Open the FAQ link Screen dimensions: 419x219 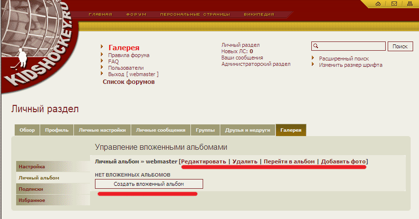click(113, 61)
